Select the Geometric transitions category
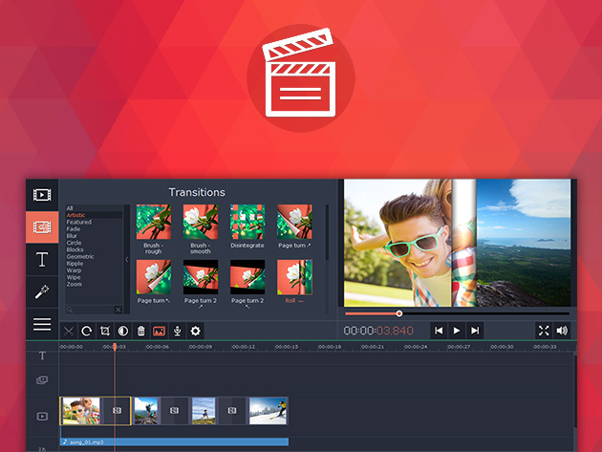Viewport: 602px width, 452px height. point(80,256)
